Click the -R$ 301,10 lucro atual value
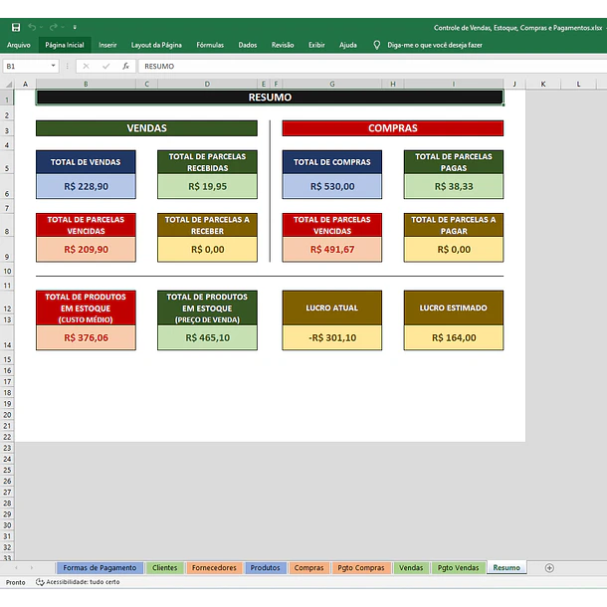 tap(332, 337)
